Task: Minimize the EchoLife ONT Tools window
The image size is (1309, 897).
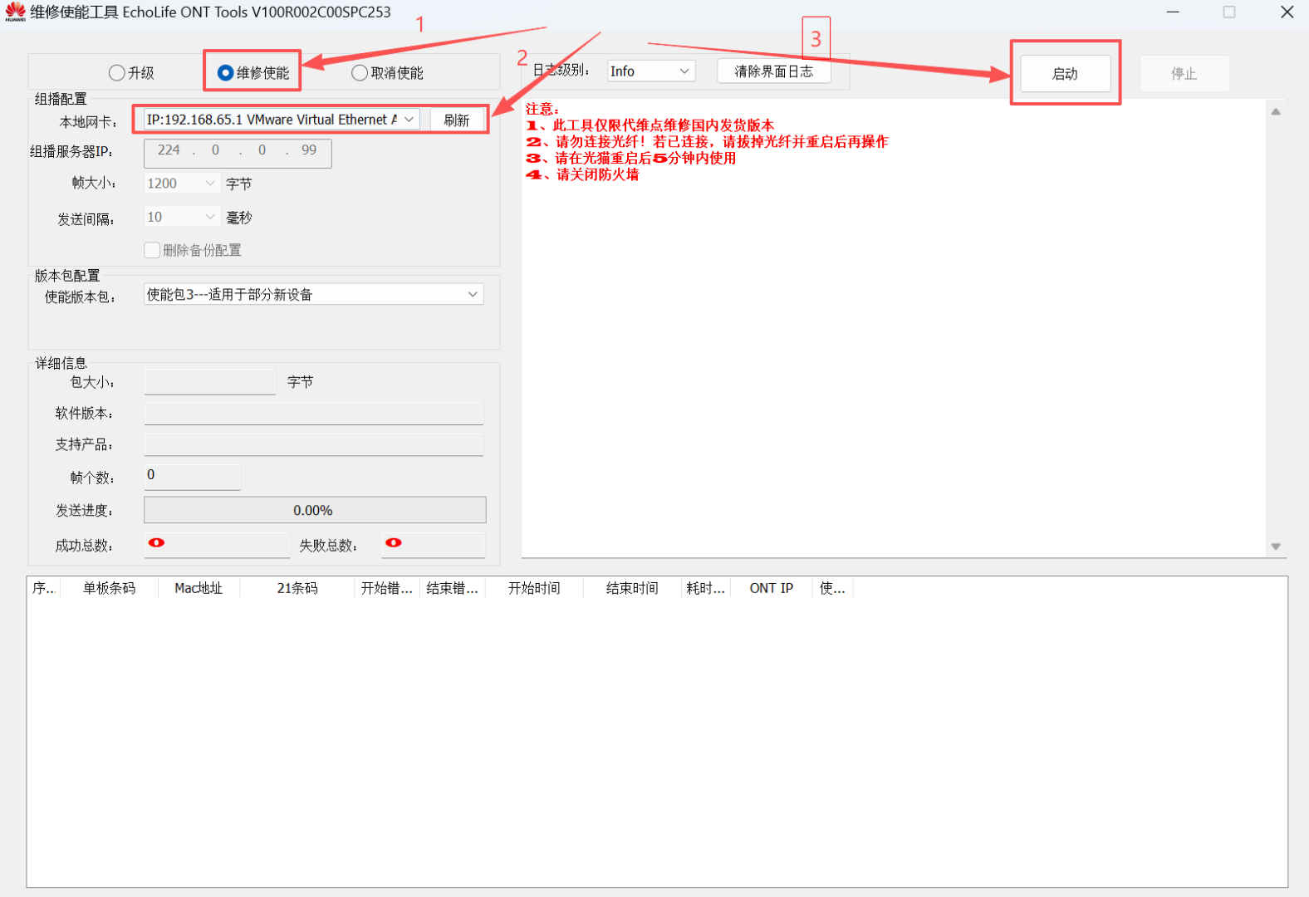Action: (x=1173, y=12)
